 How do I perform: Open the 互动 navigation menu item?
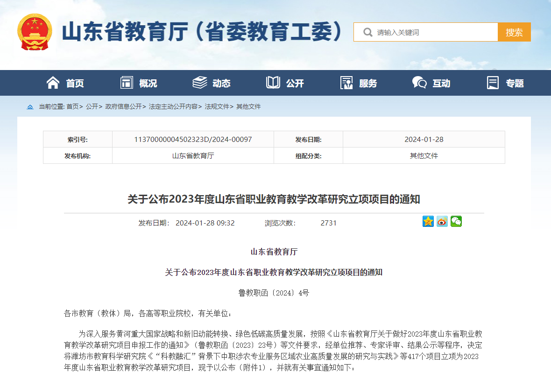[x=441, y=83]
